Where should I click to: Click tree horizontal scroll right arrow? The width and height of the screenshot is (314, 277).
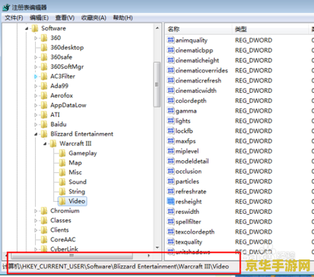coord(149,256)
